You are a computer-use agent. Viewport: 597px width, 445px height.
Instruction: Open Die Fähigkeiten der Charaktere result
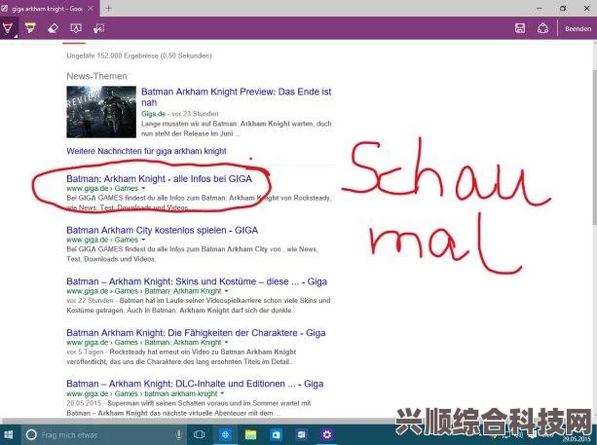[196, 333]
